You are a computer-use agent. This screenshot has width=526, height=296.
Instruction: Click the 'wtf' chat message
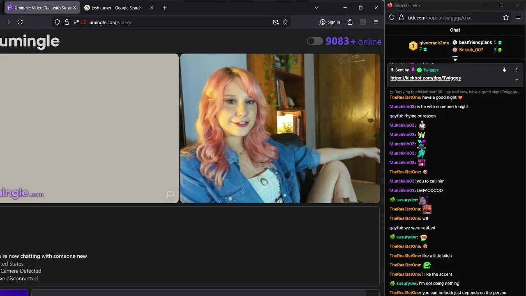point(425,218)
